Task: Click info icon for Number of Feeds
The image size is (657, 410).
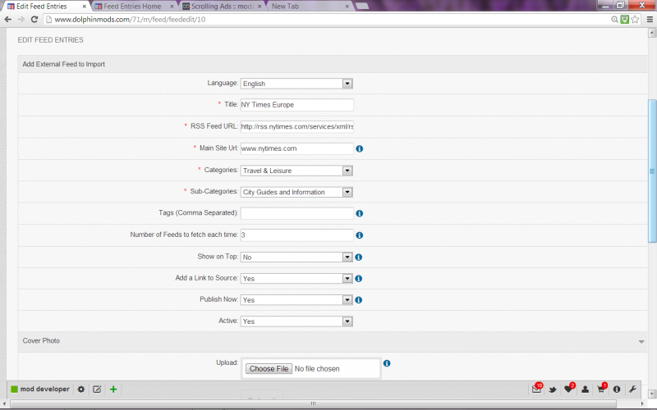Action: click(360, 235)
